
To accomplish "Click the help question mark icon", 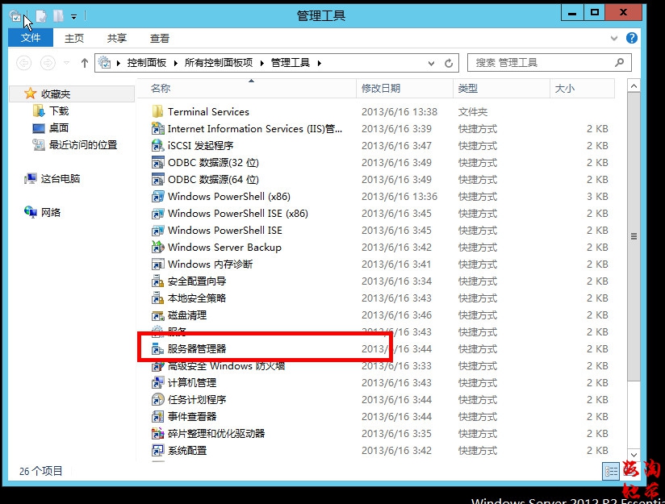I will coord(631,38).
